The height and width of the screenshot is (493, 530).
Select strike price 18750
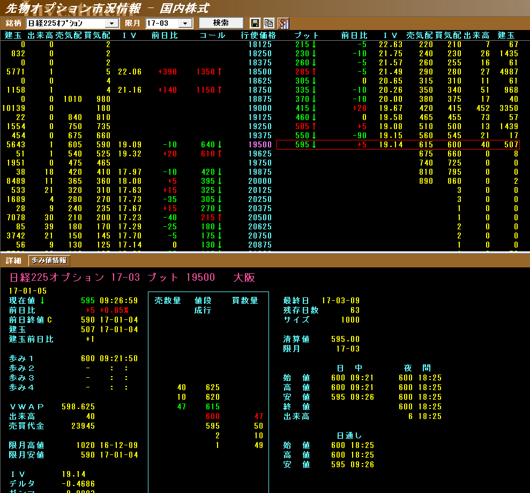tap(260, 90)
